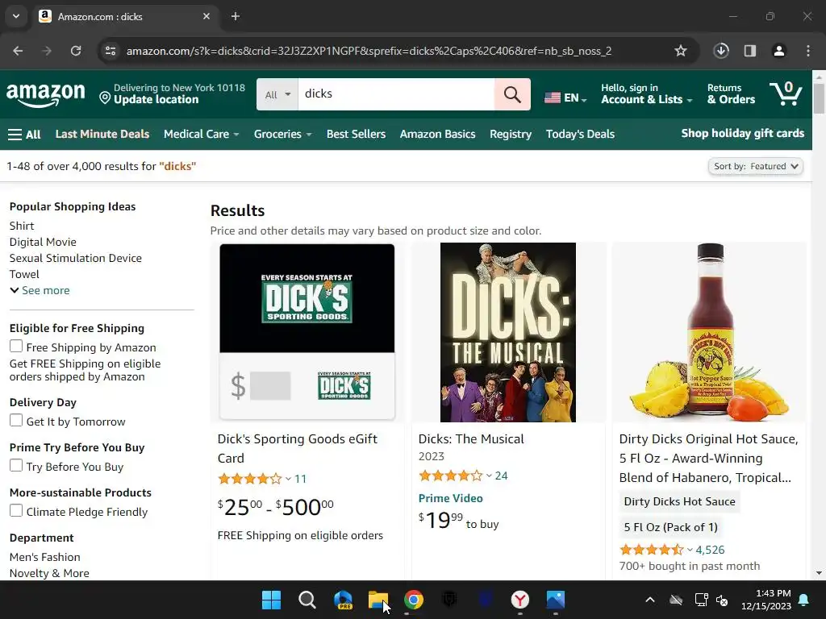This screenshot has height=619, width=826.
Task: Select Novelty & More department
Action: (49, 573)
